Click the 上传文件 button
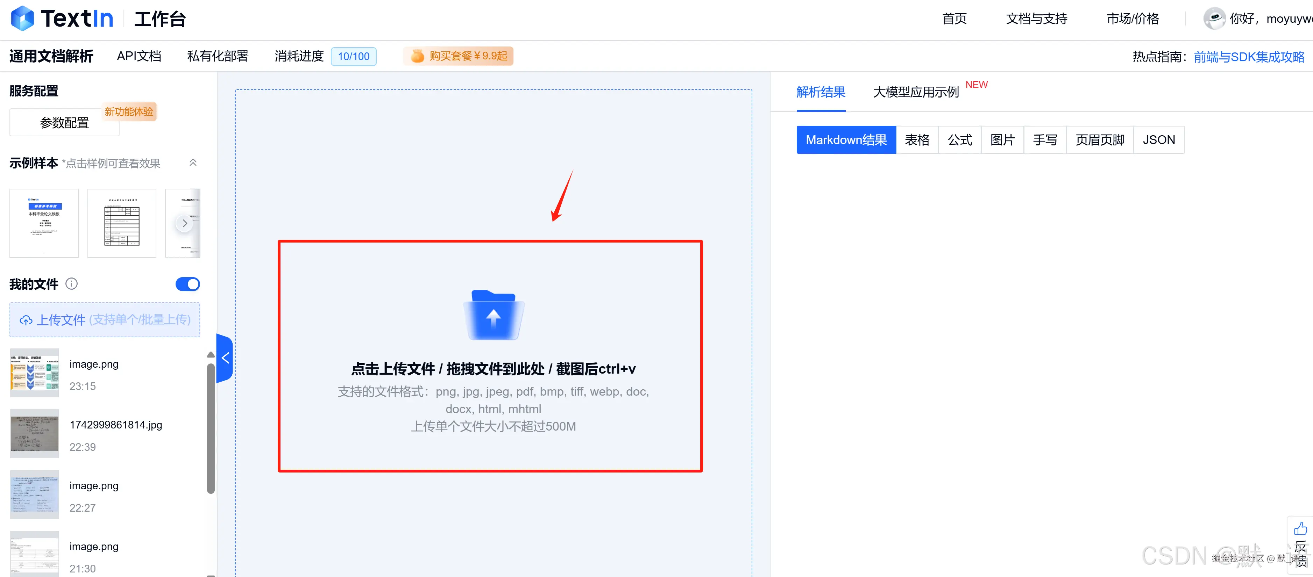The height and width of the screenshot is (577, 1313). [x=105, y=320]
